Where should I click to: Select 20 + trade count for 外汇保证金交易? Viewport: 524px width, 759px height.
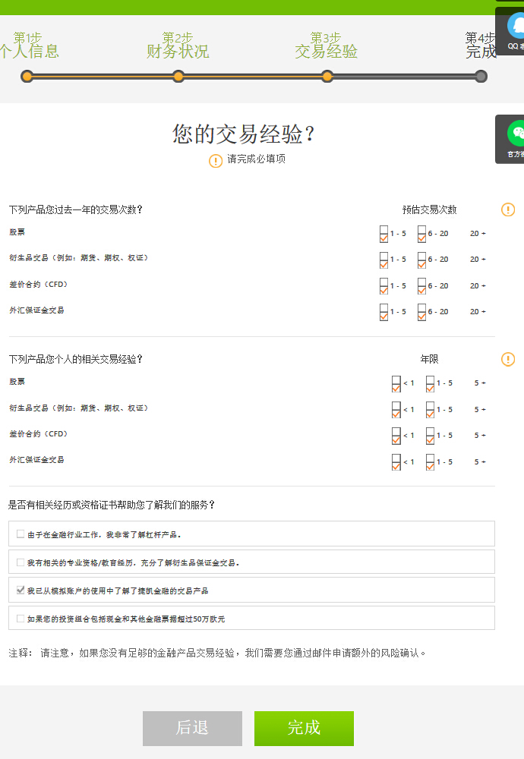(478, 312)
